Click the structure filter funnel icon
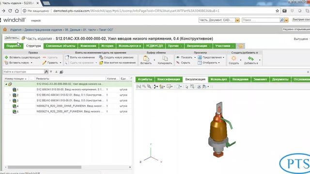The height and width of the screenshot is (174, 310). [x=51, y=72]
